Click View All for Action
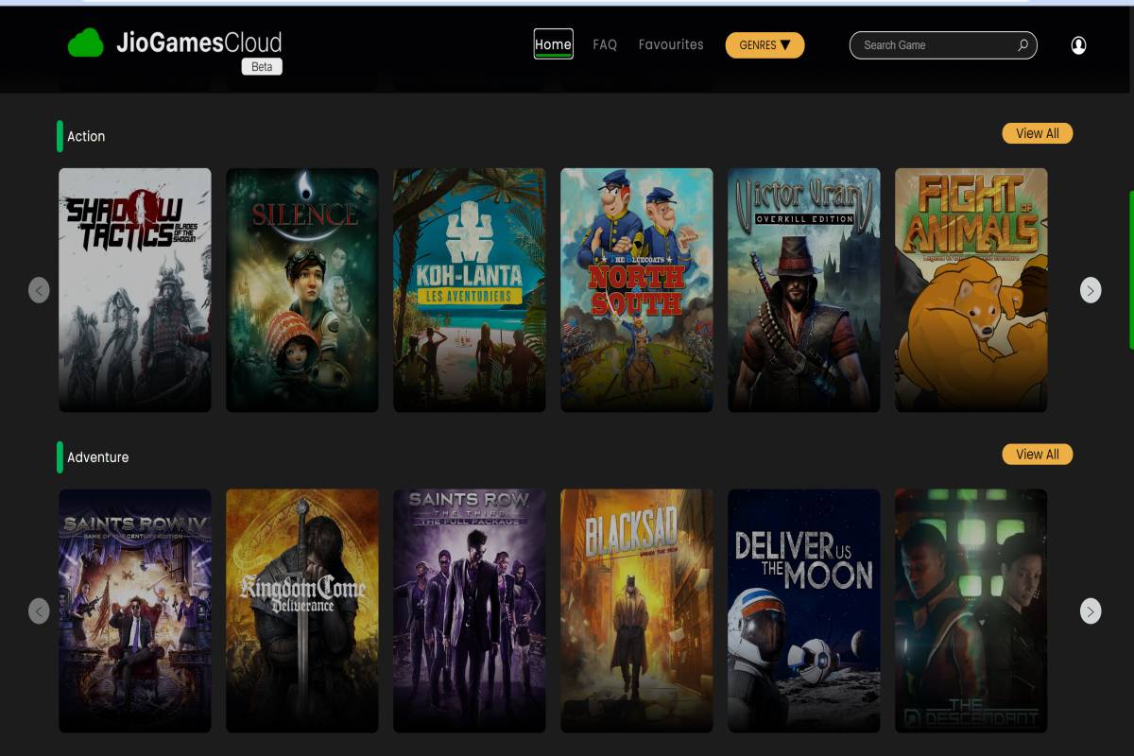 [x=1037, y=133]
